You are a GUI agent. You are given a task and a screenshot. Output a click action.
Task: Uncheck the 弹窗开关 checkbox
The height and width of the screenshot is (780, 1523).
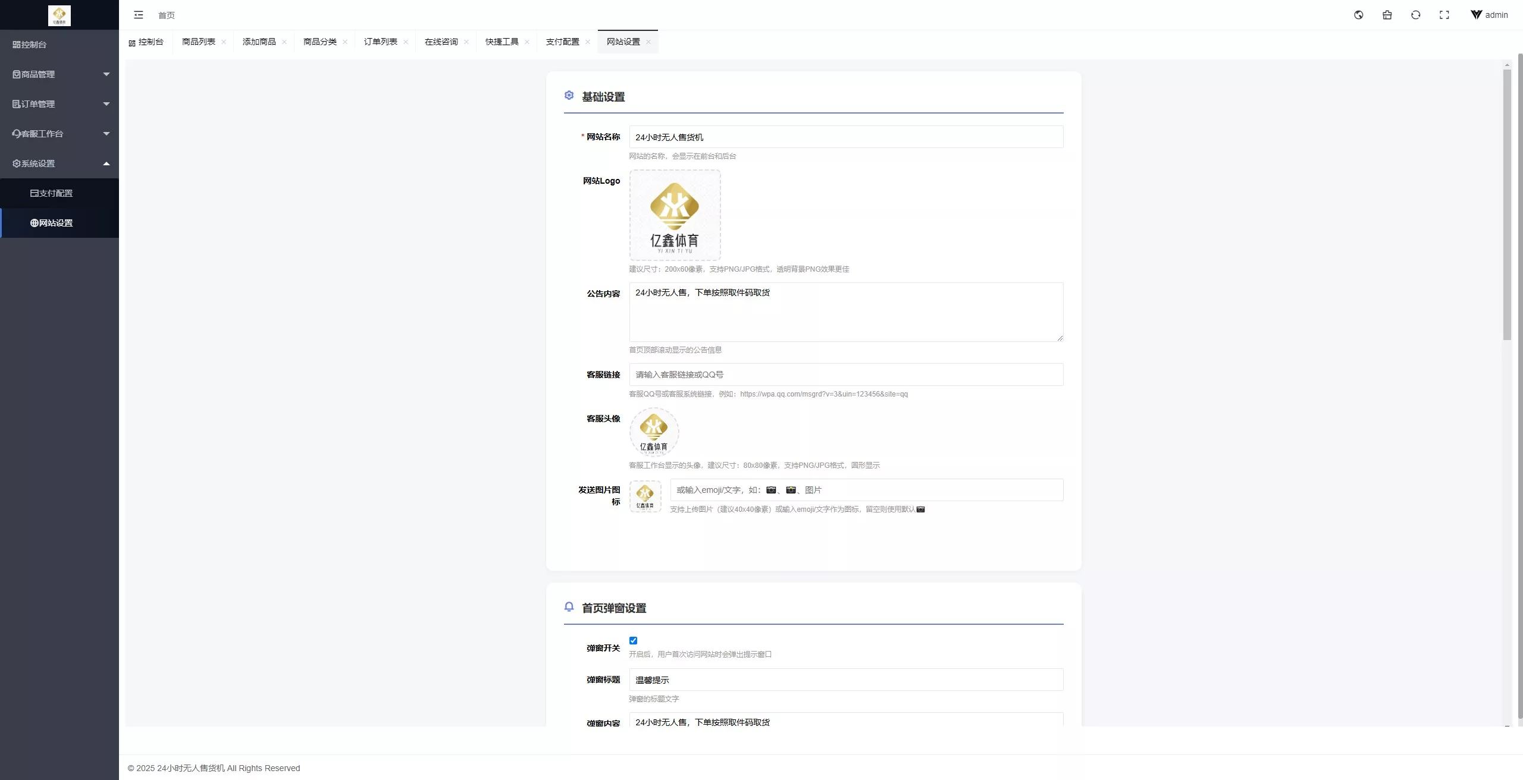coord(633,640)
